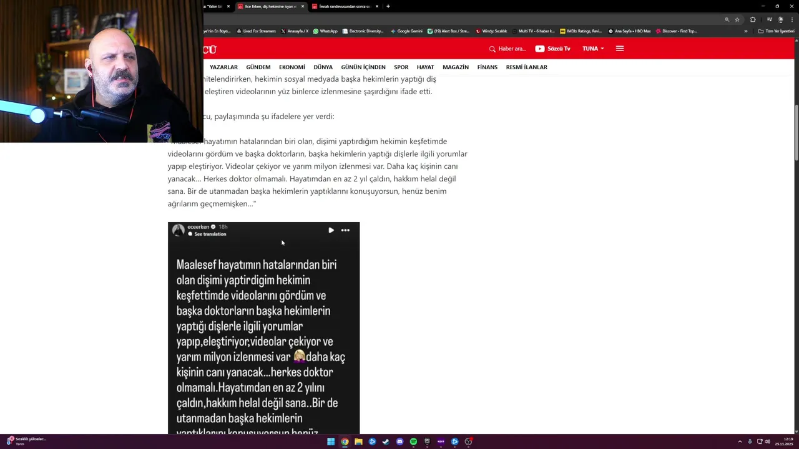
Task: Click the zoom magnifier icon in address bar
Action: point(727,19)
